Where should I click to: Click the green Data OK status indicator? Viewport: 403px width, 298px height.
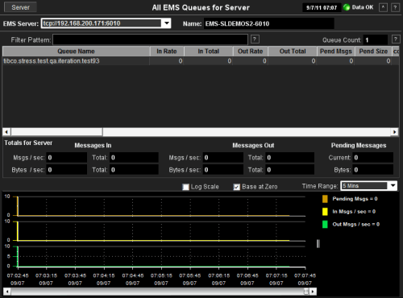tap(347, 7)
